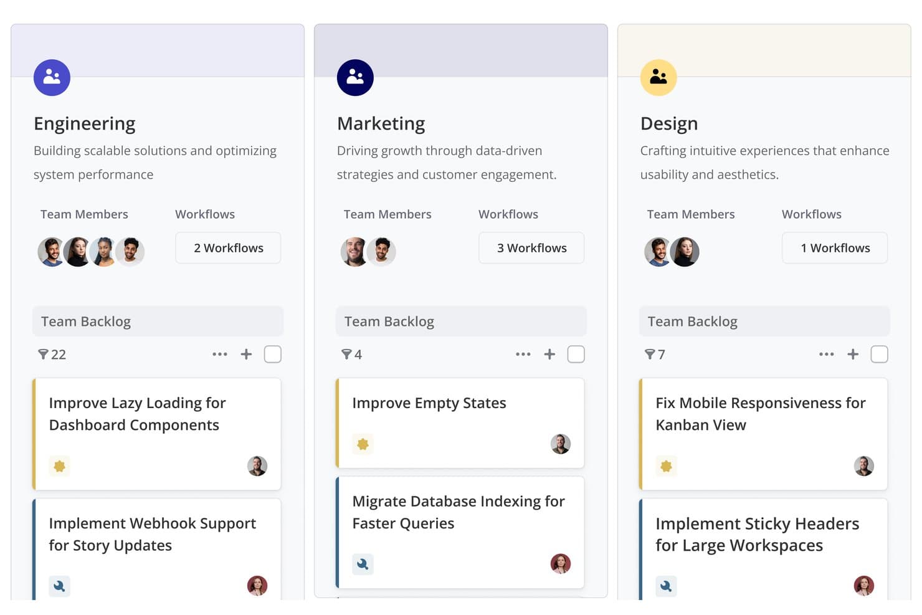Open more options for Design backlog
The width and height of the screenshot is (922, 615).
(827, 354)
